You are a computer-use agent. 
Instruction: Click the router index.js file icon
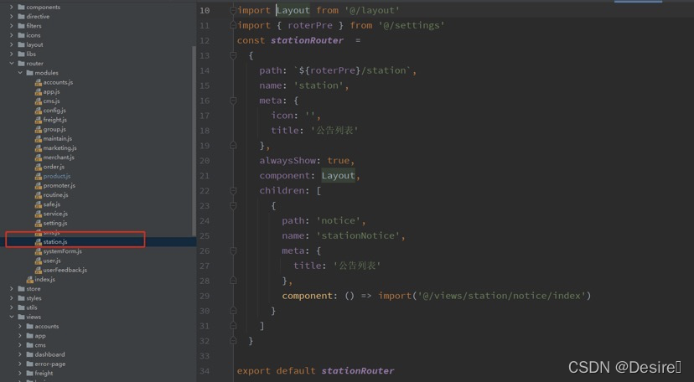(x=29, y=280)
